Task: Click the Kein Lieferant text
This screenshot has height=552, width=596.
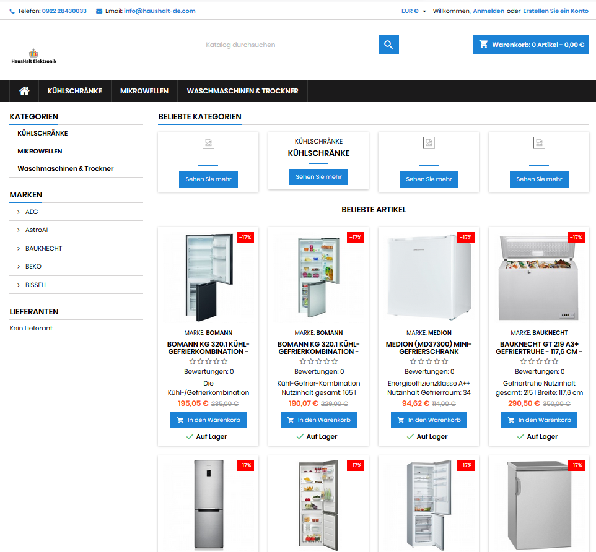Action: [x=31, y=329]
